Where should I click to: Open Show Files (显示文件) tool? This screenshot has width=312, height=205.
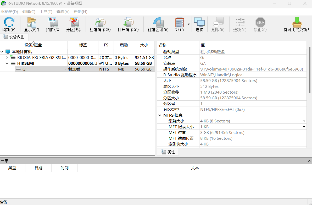pyautogui.click(x=32, y=24)
